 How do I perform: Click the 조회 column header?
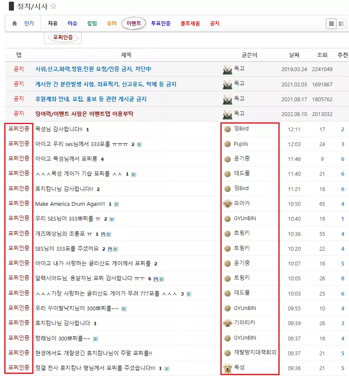(322, 55)
